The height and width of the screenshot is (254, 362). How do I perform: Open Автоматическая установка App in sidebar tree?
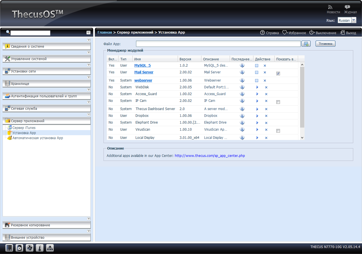click(x=38, y=138)
